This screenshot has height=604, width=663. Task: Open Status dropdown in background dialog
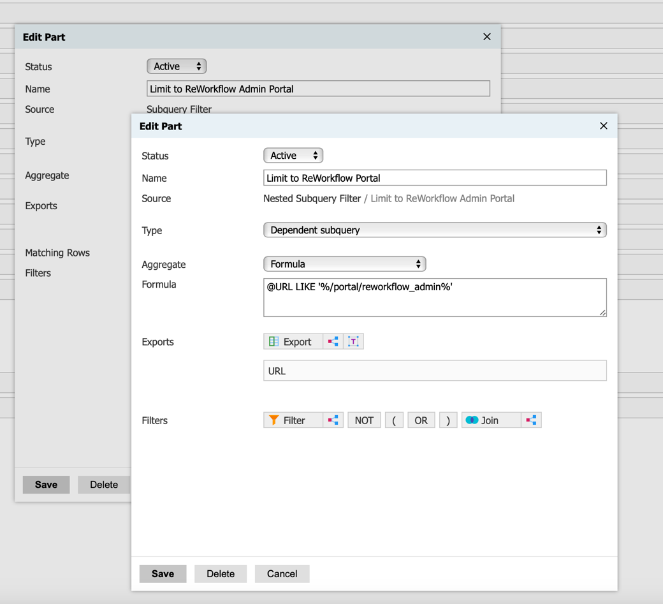(177, 66)
